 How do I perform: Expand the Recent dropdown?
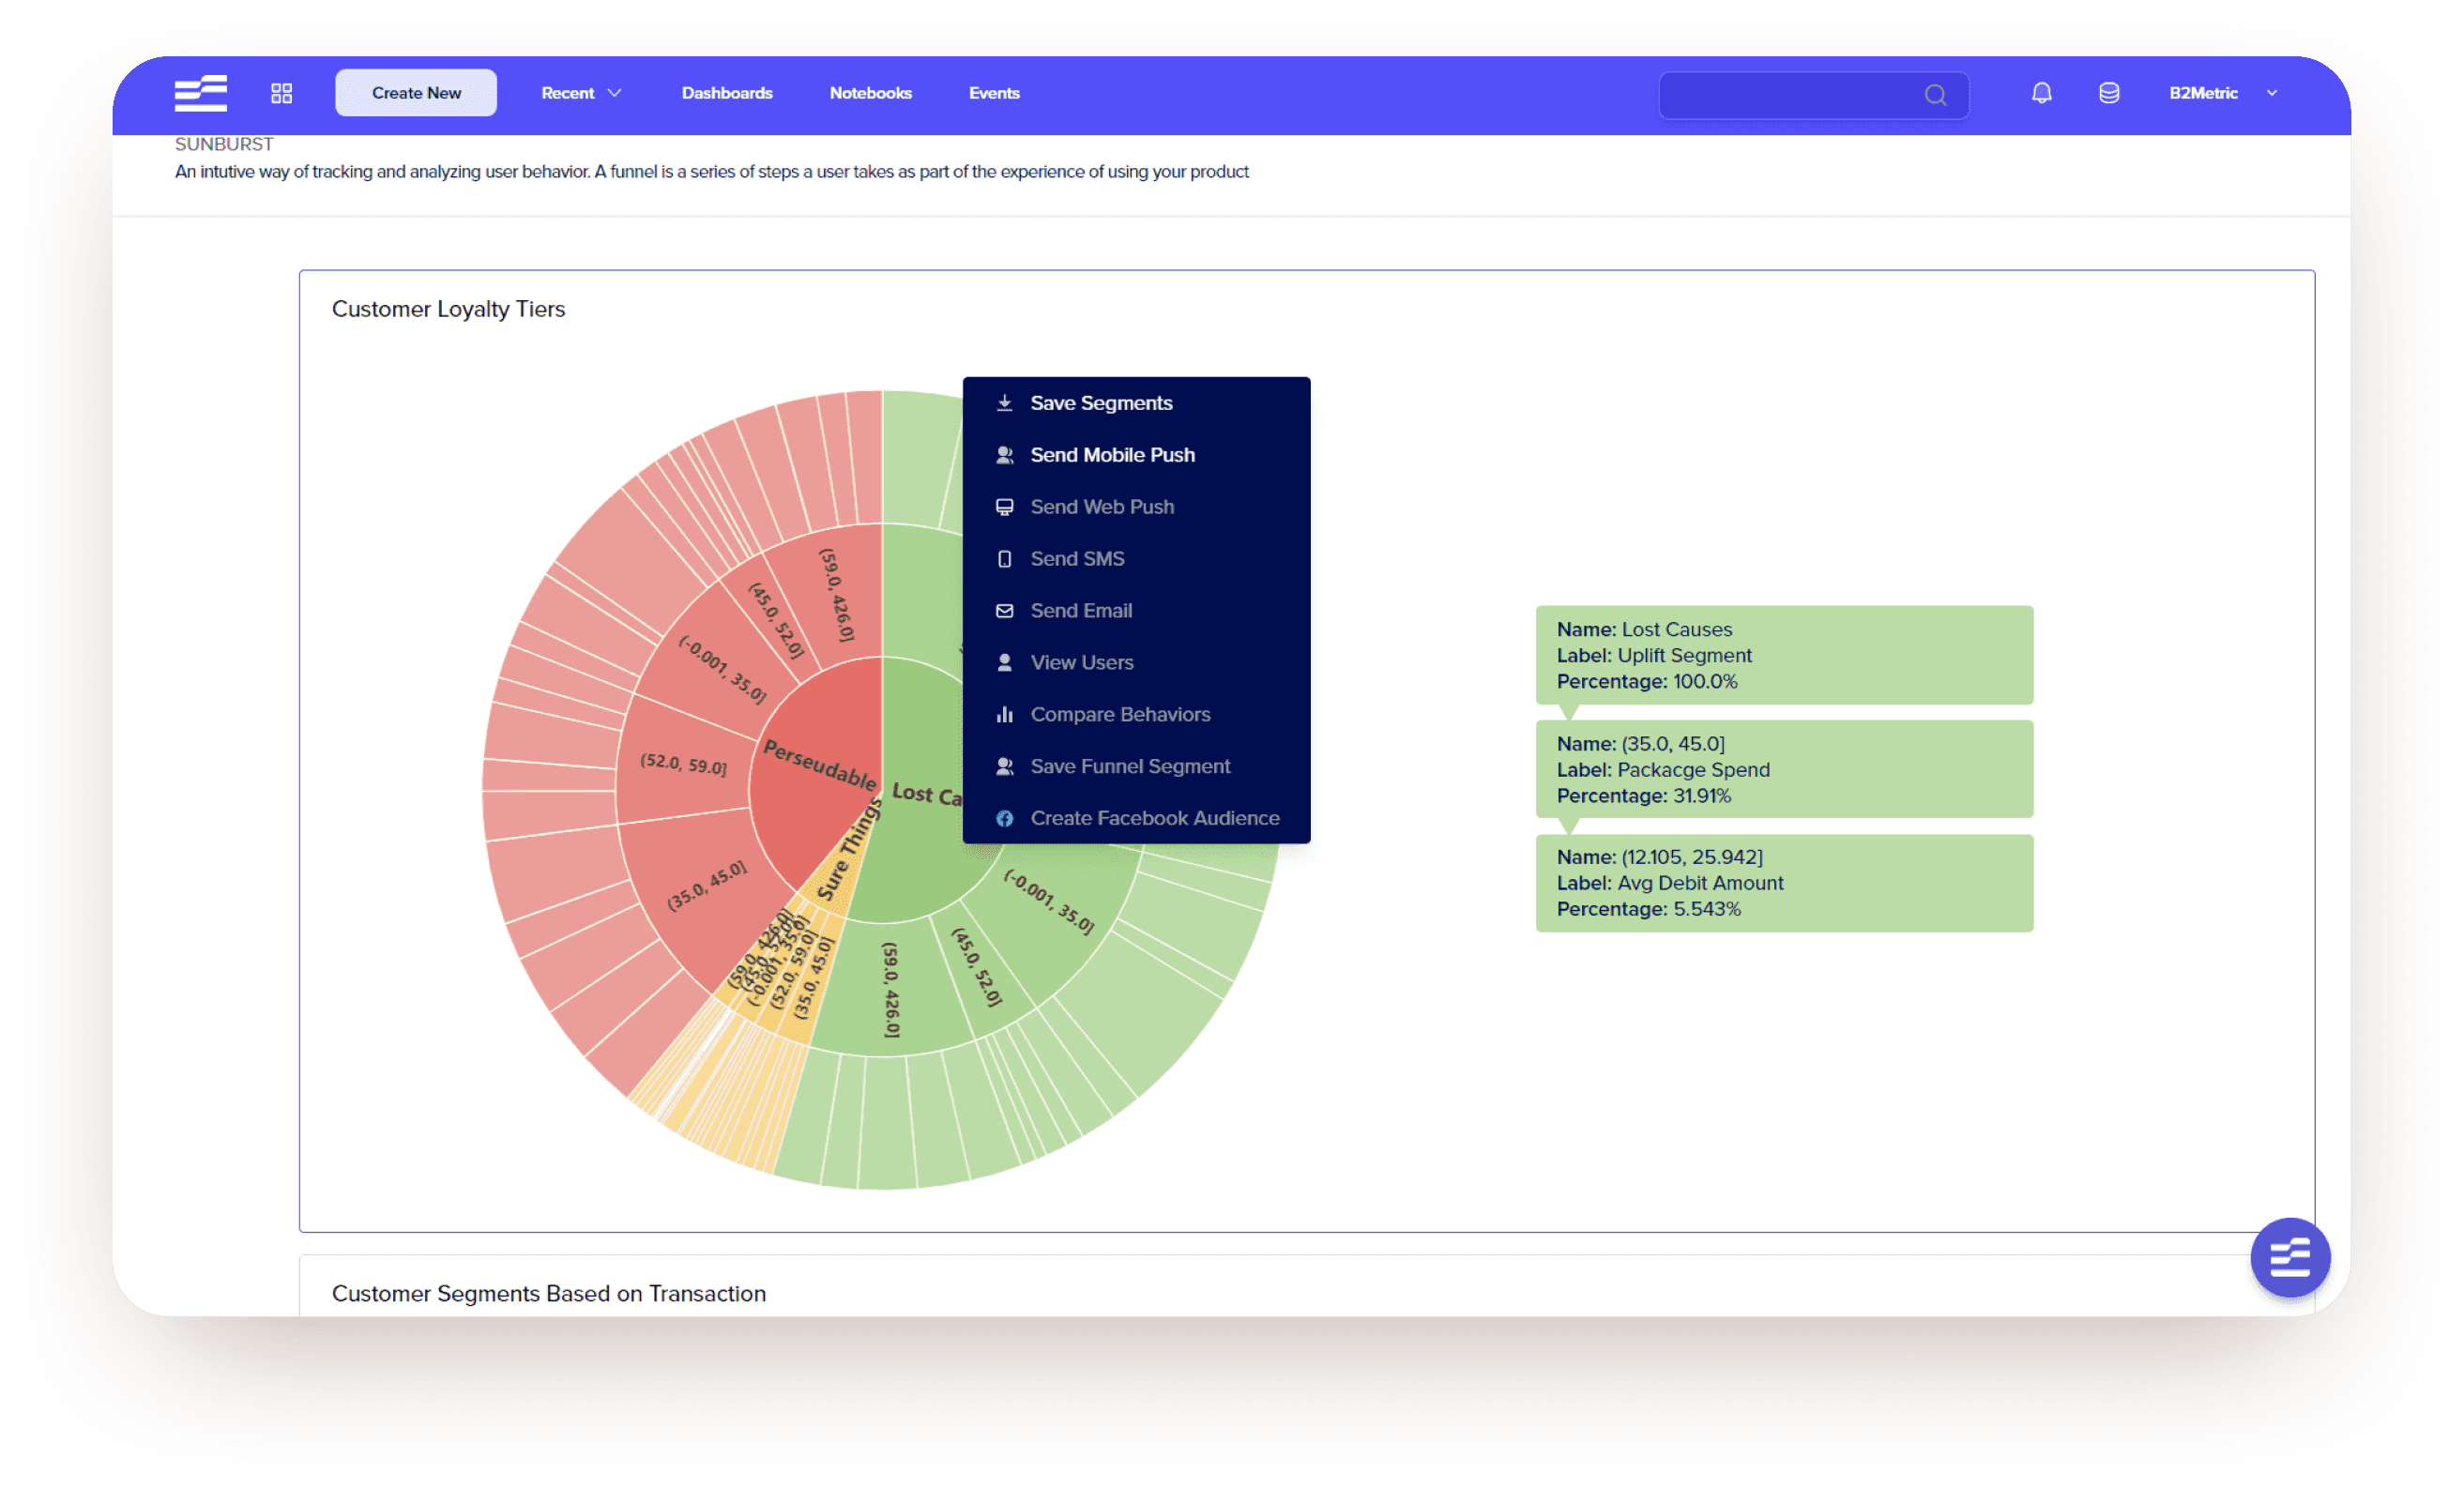coord(581,93)
